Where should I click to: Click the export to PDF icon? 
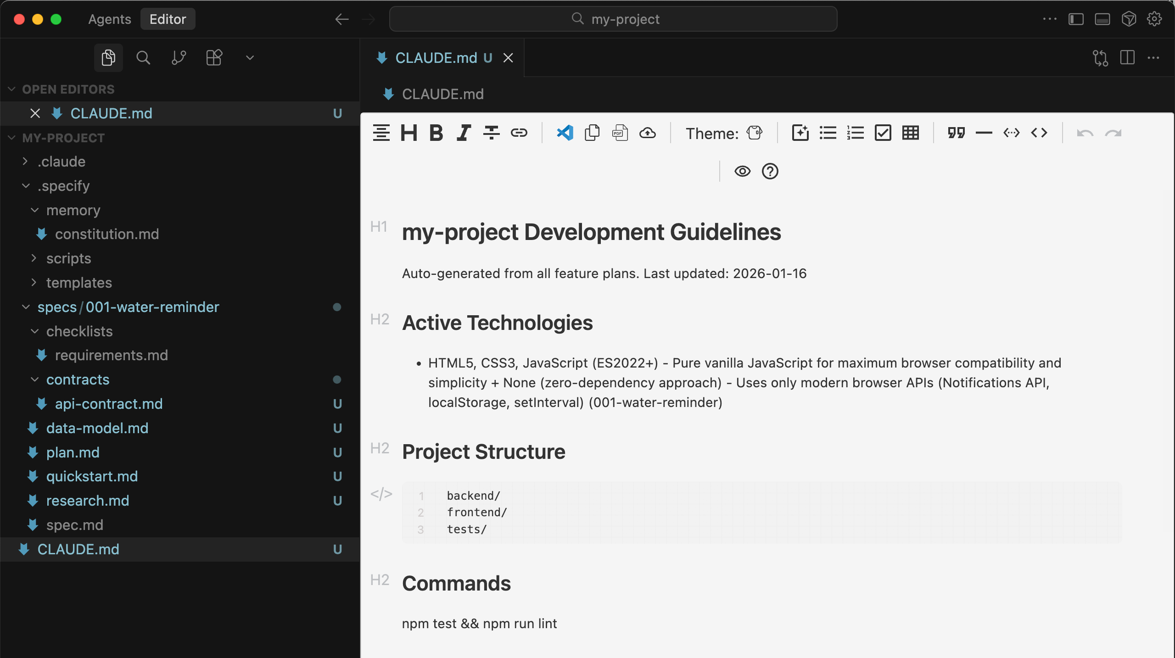(620, 133)
